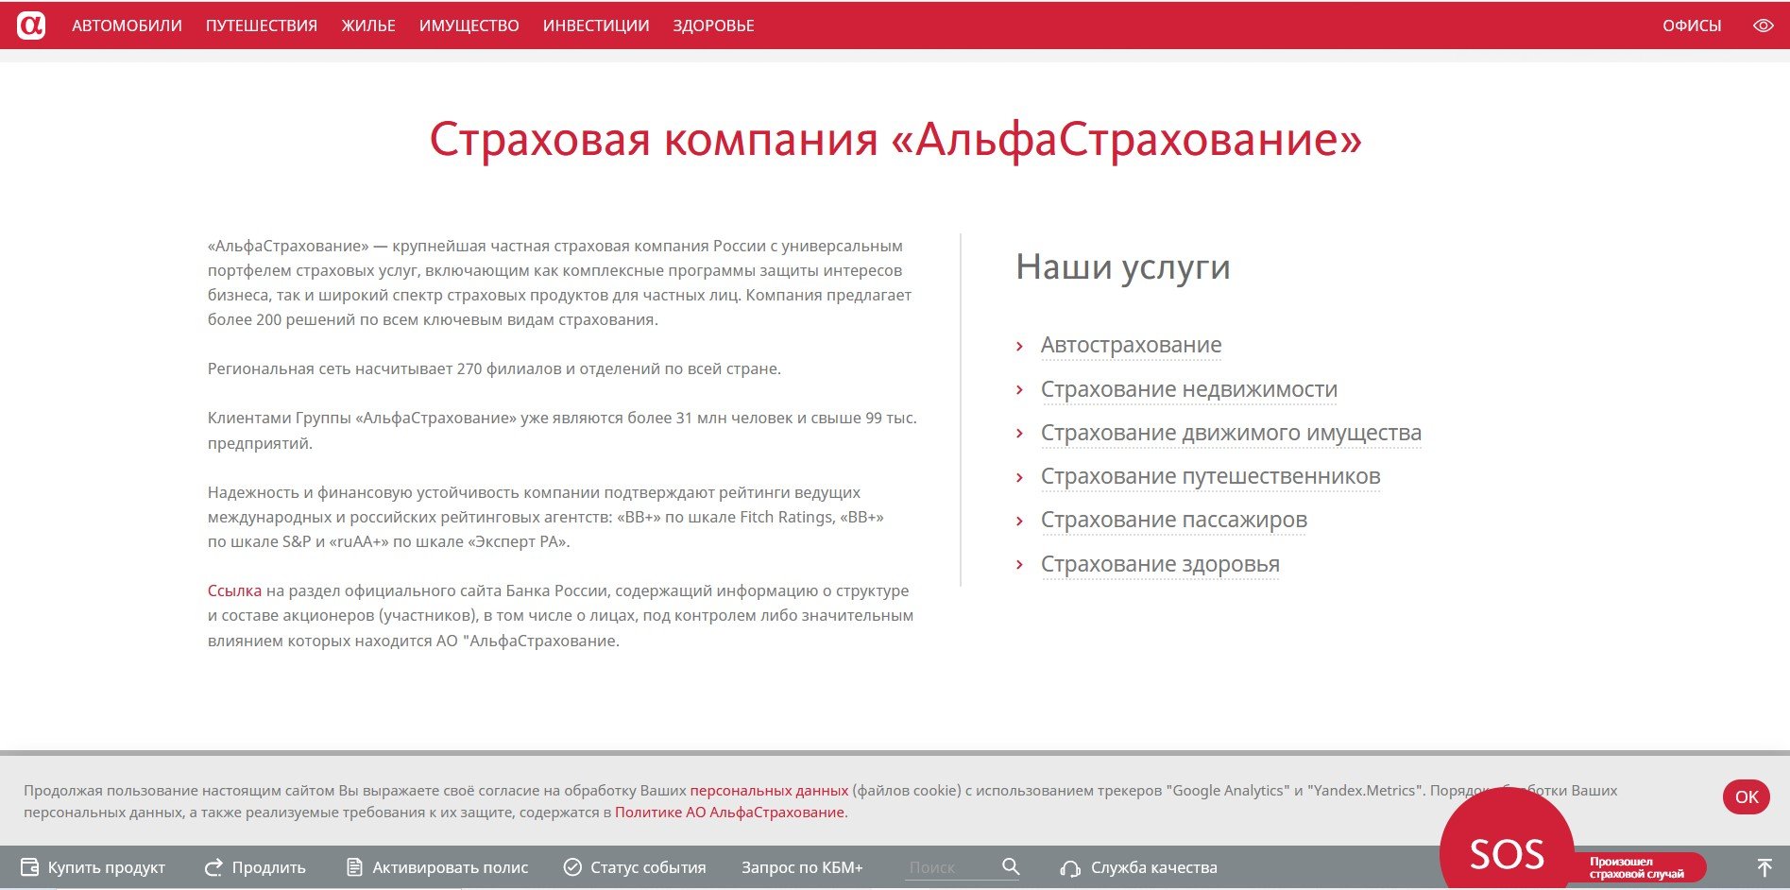The width and height of the screenshot is (1790, 890).
Task: Click the magnifying glass search icon
Action: point(1011,866)
